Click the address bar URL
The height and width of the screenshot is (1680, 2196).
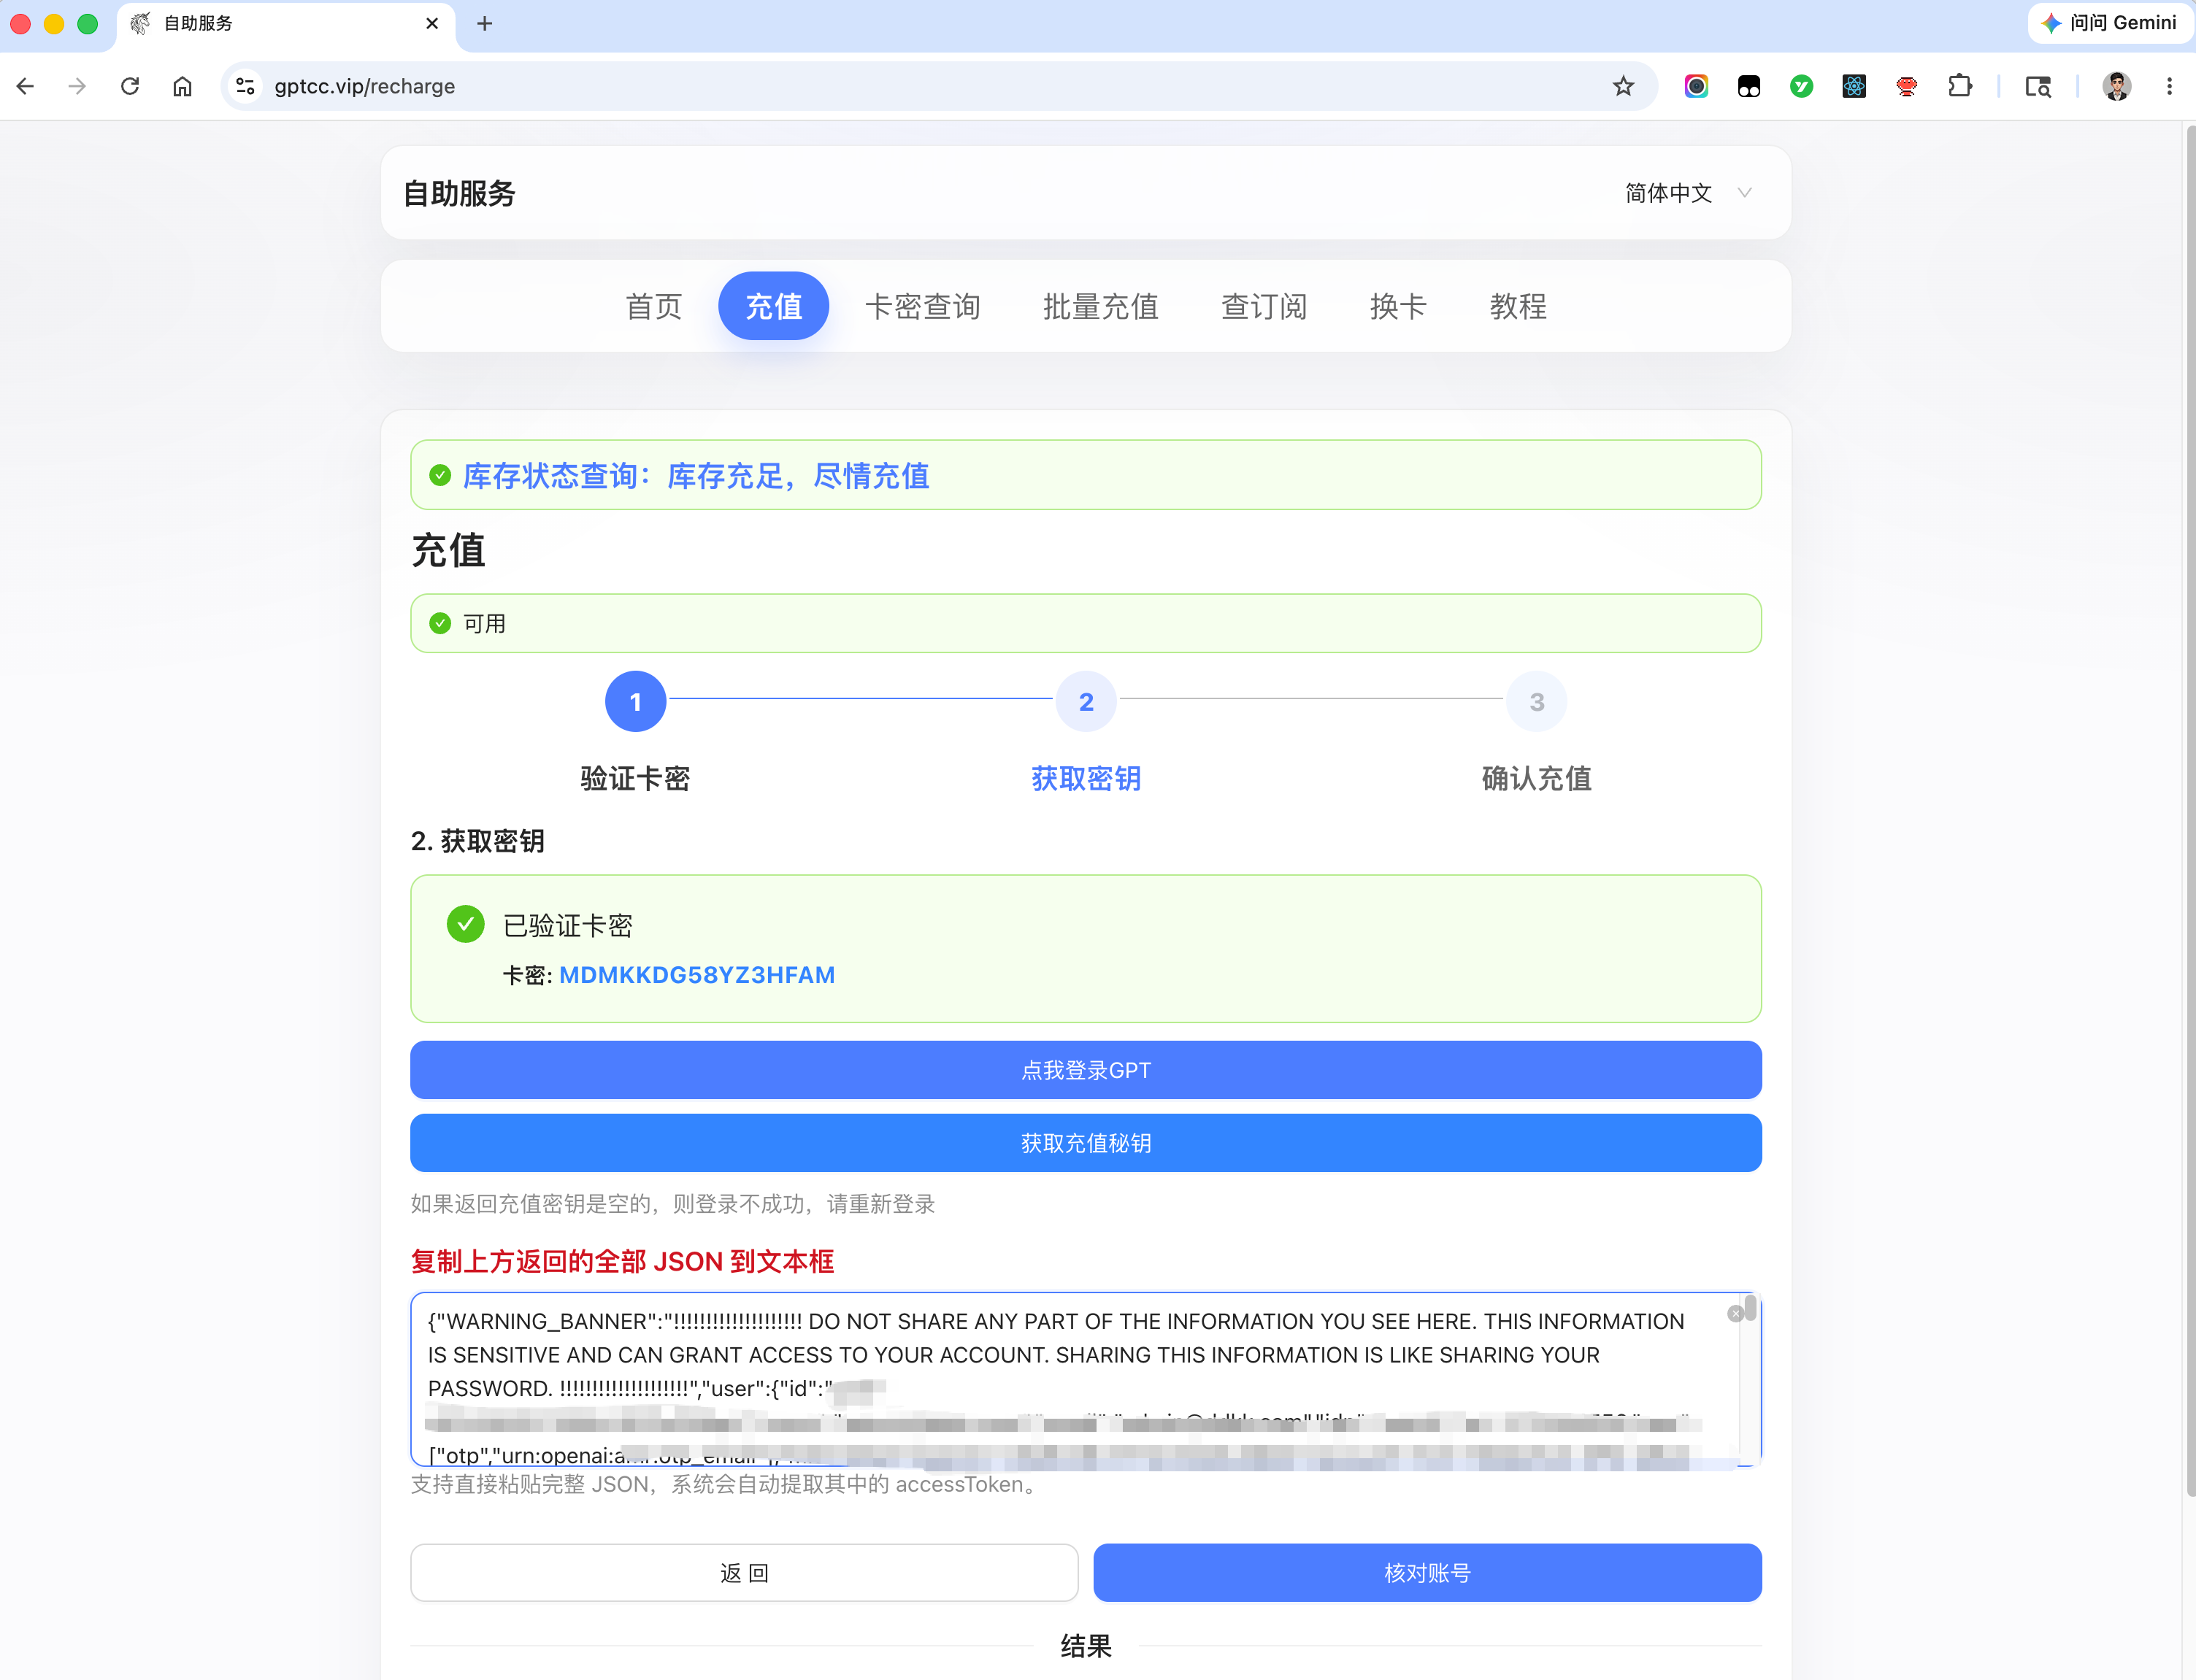coord(364,86)
